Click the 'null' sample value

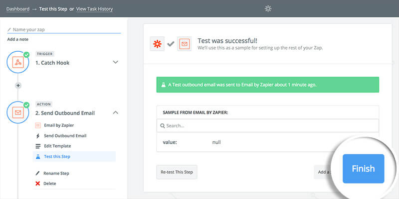[x=216, y=142]
